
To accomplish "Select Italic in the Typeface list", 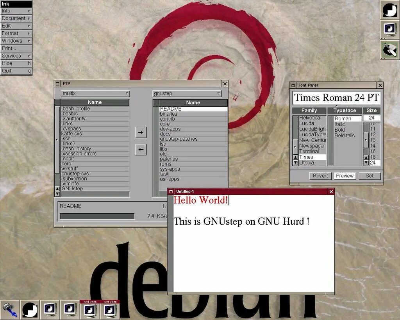I will pos(348,124).
